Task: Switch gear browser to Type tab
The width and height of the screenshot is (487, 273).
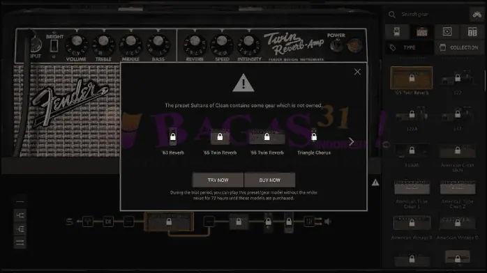Action: tap(410, 48)
